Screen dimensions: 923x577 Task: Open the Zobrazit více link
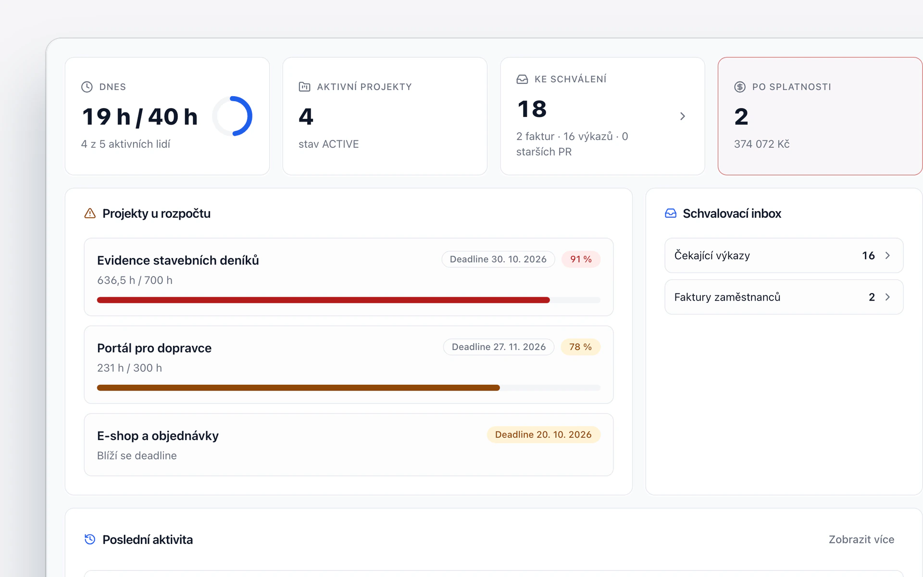click(861, 539)
